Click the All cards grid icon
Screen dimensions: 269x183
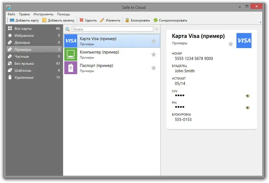[x=10, y=29]
